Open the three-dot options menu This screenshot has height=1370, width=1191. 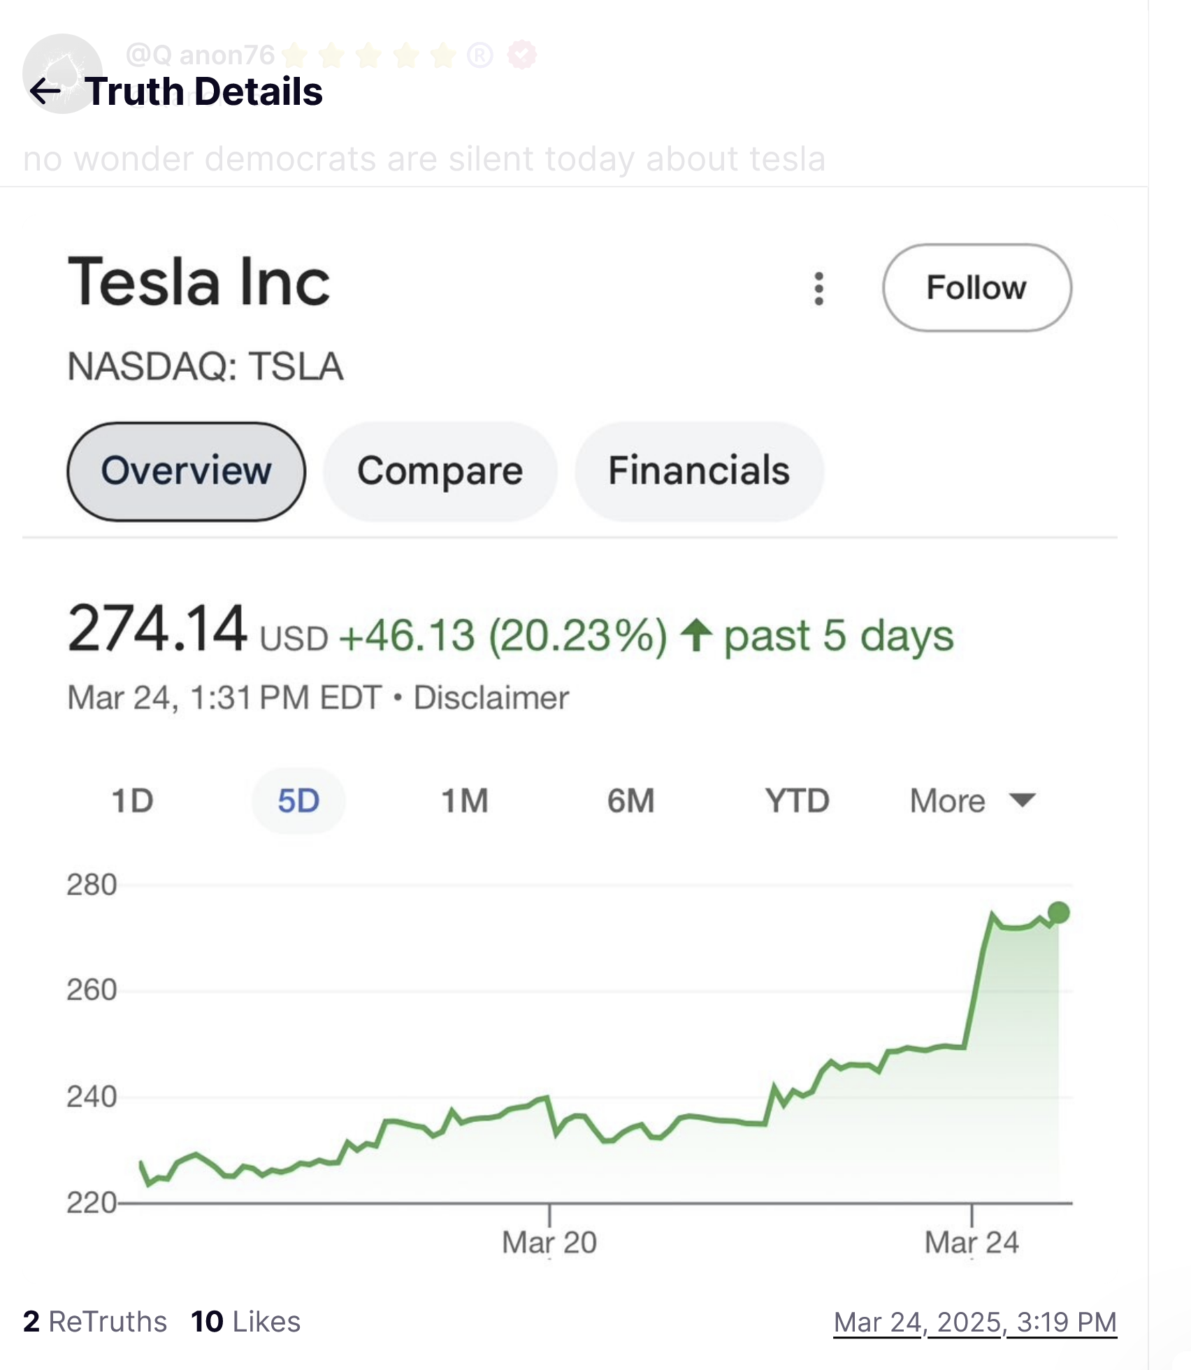point(819,289)
